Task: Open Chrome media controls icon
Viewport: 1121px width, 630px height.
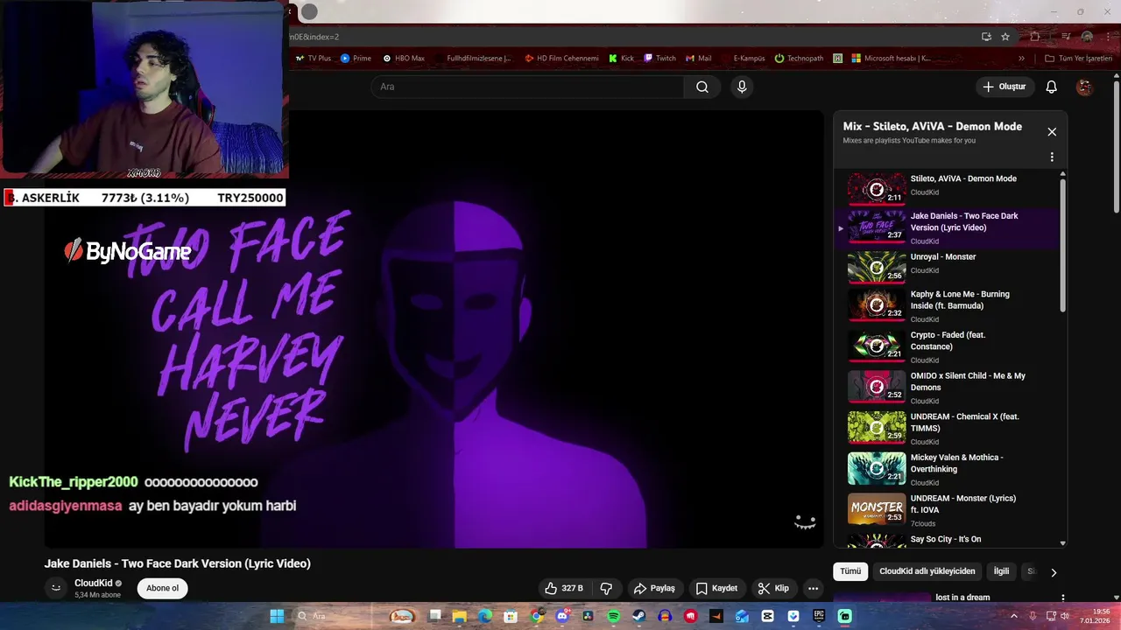Action: point(1066,37)
